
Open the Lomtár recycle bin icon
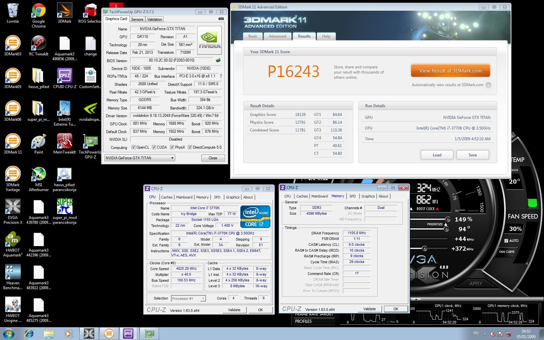click(x=13, y=14)
